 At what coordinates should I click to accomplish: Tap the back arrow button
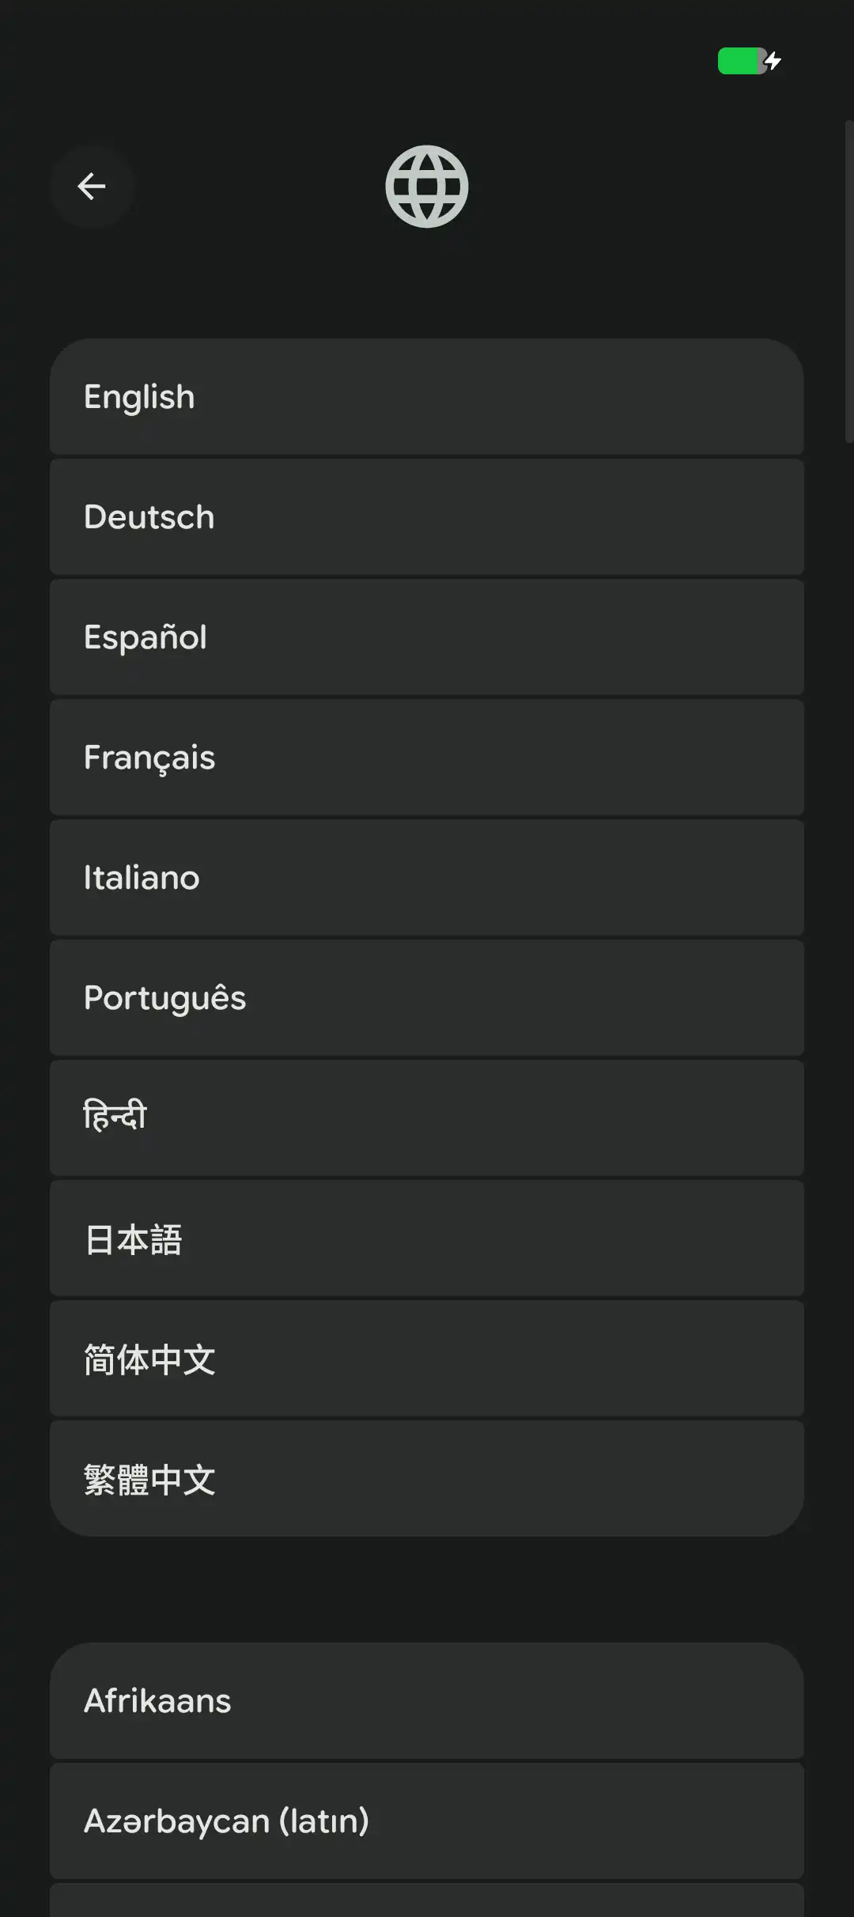pyautogui.click(x=92, y=187)
